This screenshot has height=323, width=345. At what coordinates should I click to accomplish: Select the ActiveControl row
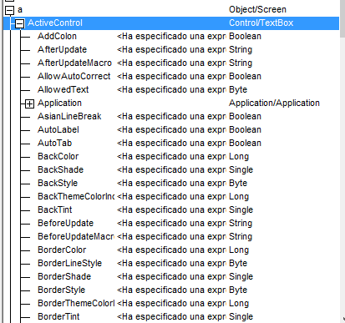(171, 23)
